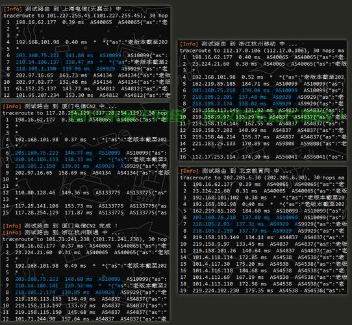Viewport: 352px width, 325px height.
Task: Click final hop 117.28.254.129 with 171.87 ms
Action: (37, 213)
